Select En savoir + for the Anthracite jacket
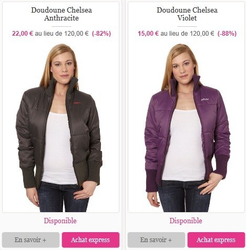246x250 pixels. point(30,239)
